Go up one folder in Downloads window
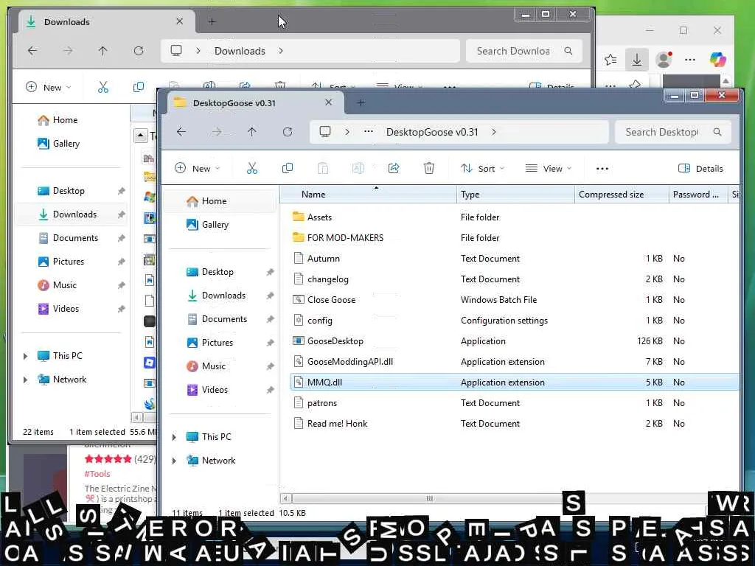755x566 pixels. coord(102,51)
